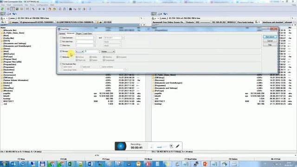Open the Products tab in right panel
The width and height of the screenshot is (297, 167).
(190, 22)
